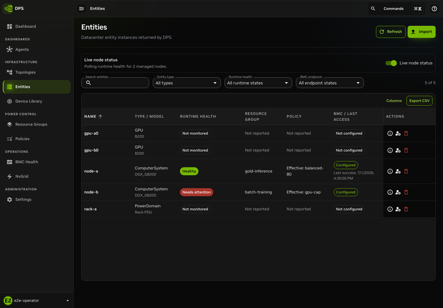Click the Resource Group column header
The width and height of the screenshot is (443, 308).
(256, 116)
